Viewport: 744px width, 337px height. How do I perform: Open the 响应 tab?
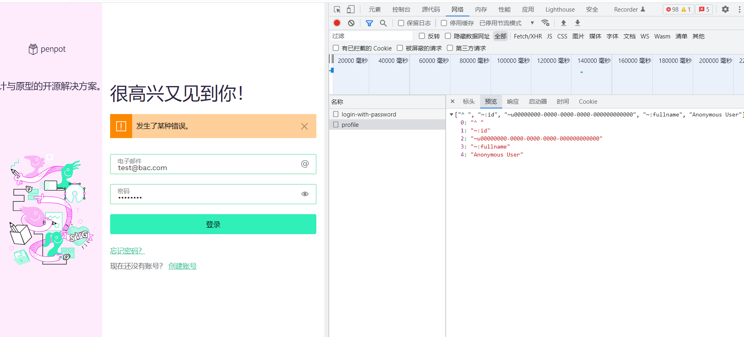click(513, 102)
